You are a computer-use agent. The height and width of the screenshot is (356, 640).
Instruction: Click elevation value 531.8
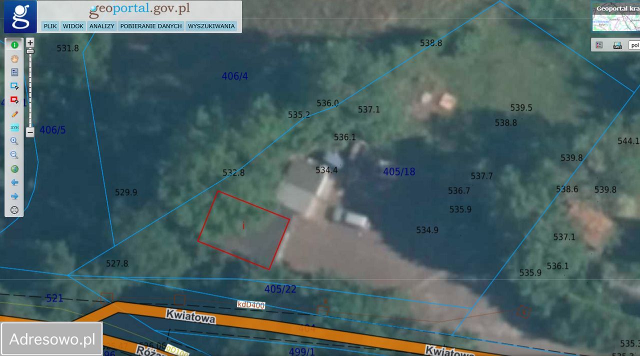[68, 48]
